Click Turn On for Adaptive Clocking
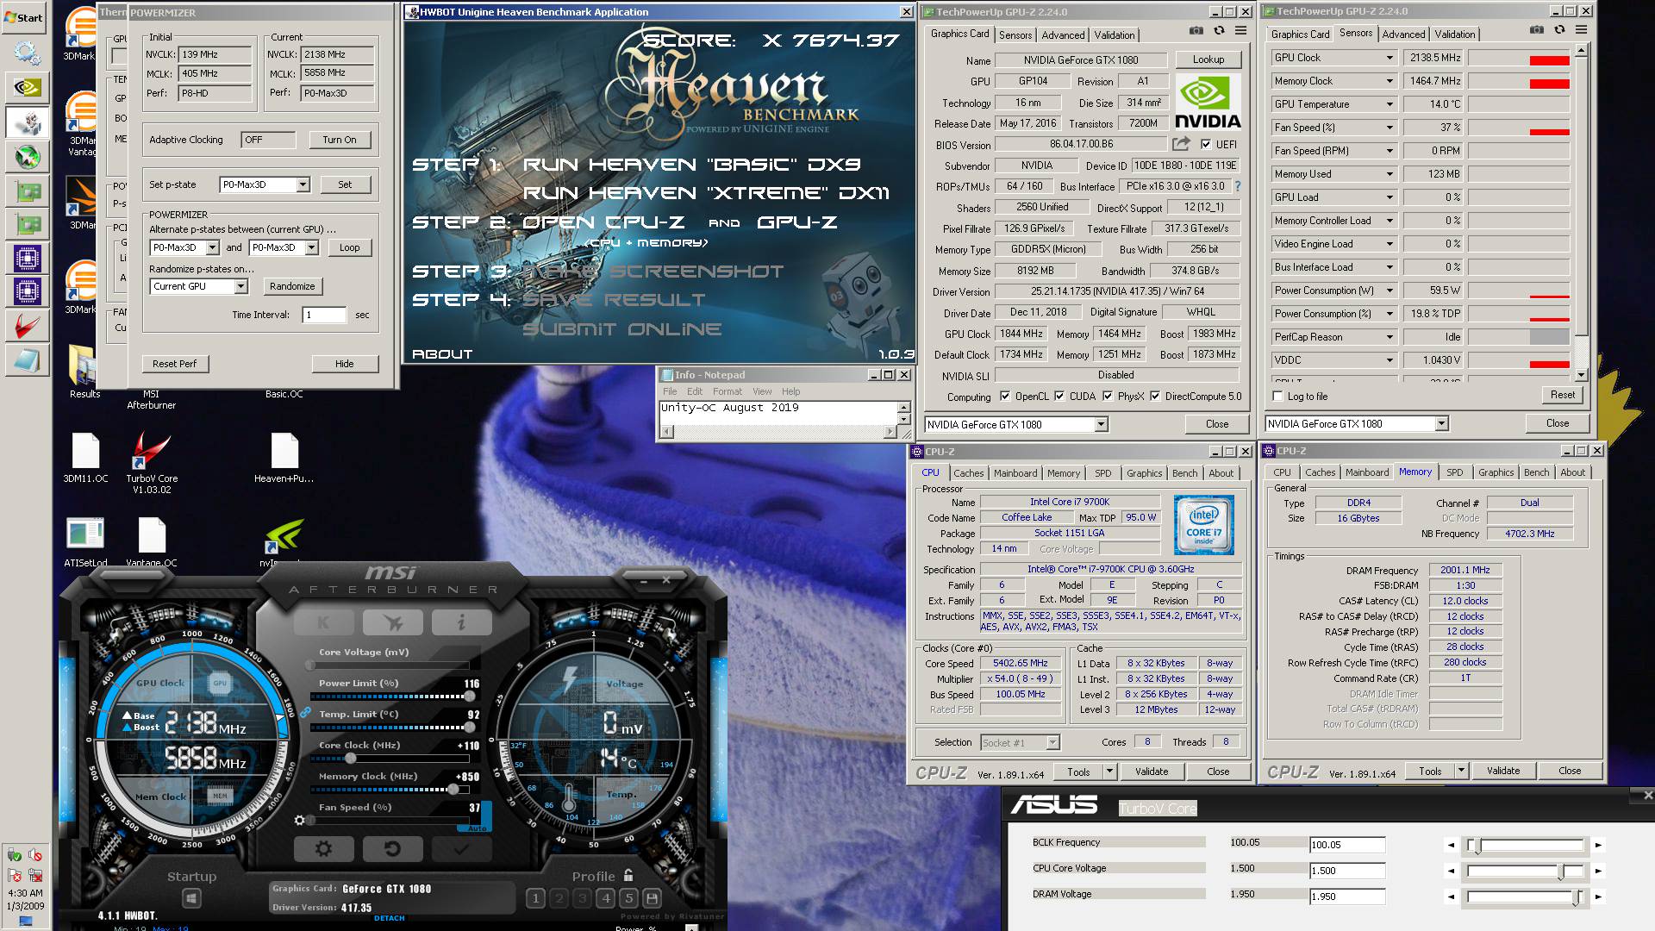 click(x=340, y=140)
